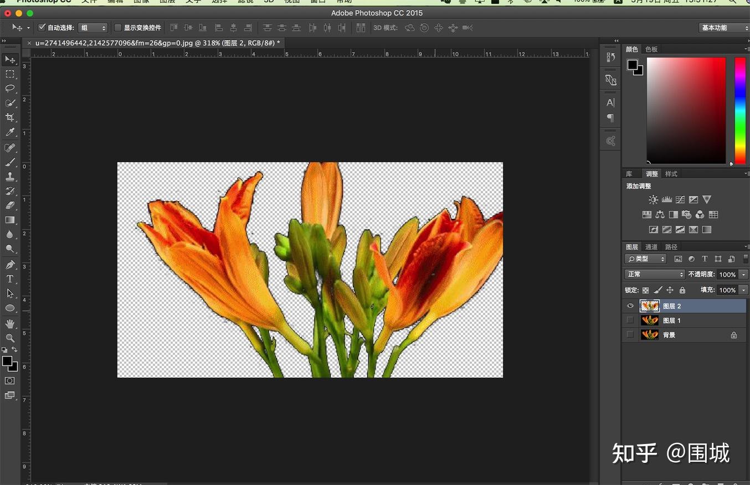Viewport: 750px width, 485px height.
Task: Add a Brightness/Contrast adjustment
Action: point(653,200)
